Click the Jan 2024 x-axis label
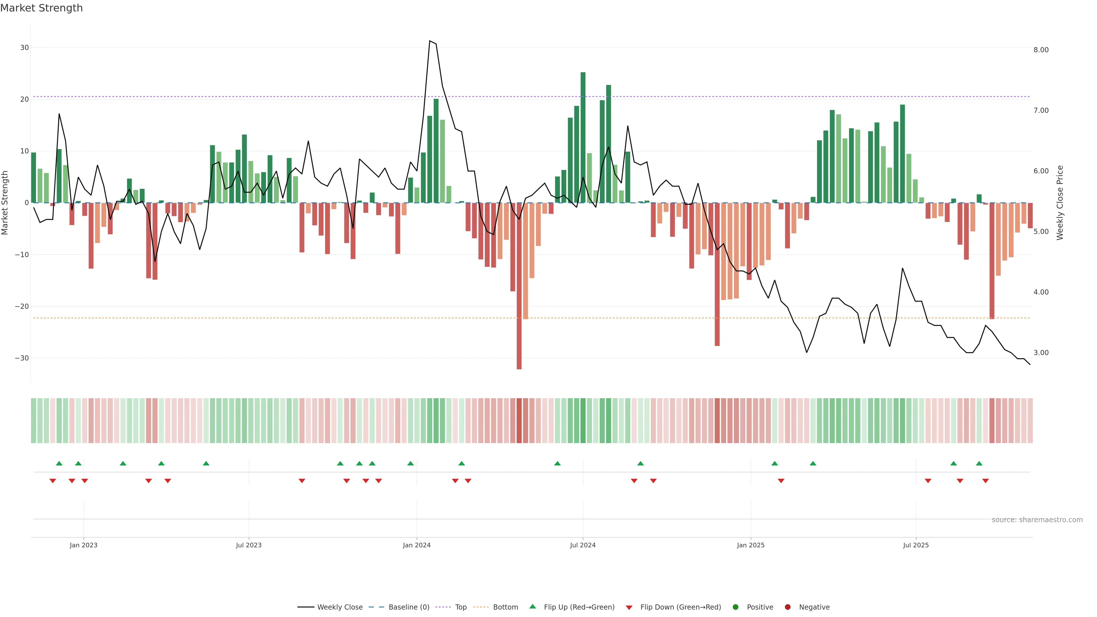The height and width of the screenshot is (617, 1097). [x=417, y=545]
